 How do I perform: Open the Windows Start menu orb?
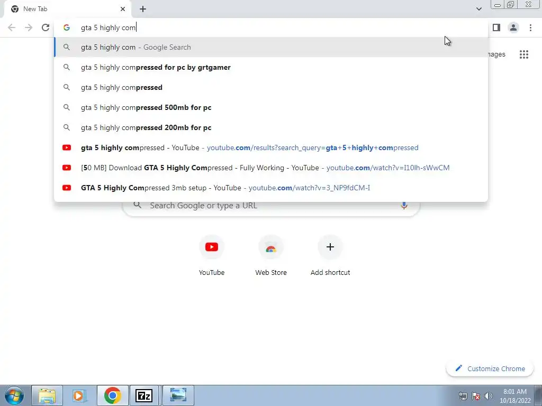point(14,395)
